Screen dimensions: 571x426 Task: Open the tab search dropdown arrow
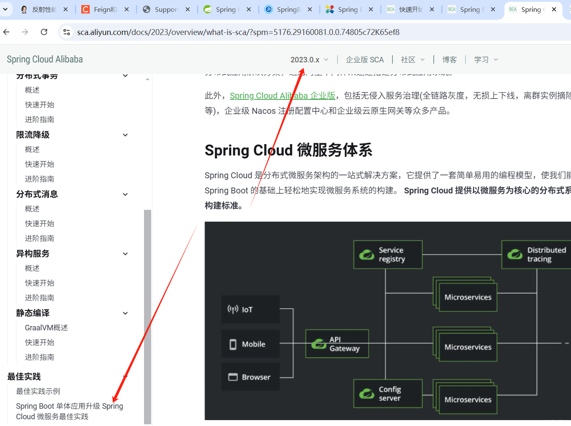point(5,9)
